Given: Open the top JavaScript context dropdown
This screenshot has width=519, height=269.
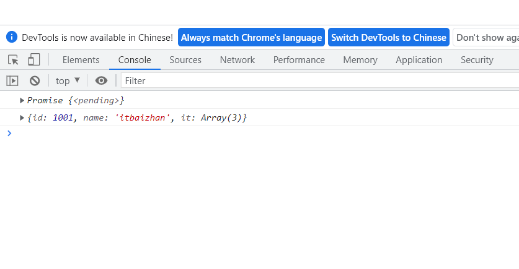Looking at the screenshot, I should [68, 80].
